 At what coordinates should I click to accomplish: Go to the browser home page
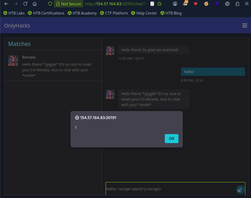coord(35,4)
